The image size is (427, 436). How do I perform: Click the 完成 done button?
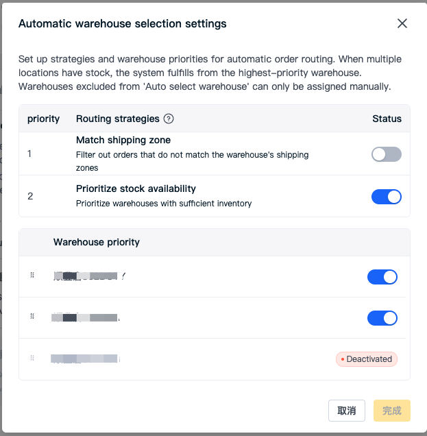point(391,411)
